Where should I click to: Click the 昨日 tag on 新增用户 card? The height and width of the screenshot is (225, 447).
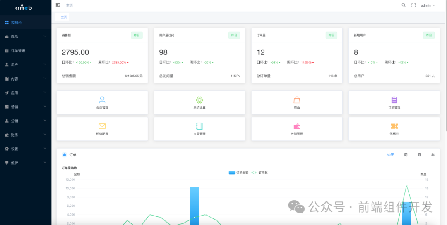[x=429, y=35]
